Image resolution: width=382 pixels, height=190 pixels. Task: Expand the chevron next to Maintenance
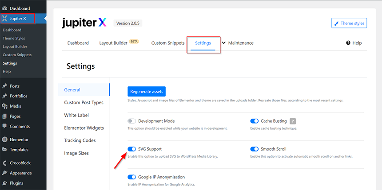pos(223,43)
